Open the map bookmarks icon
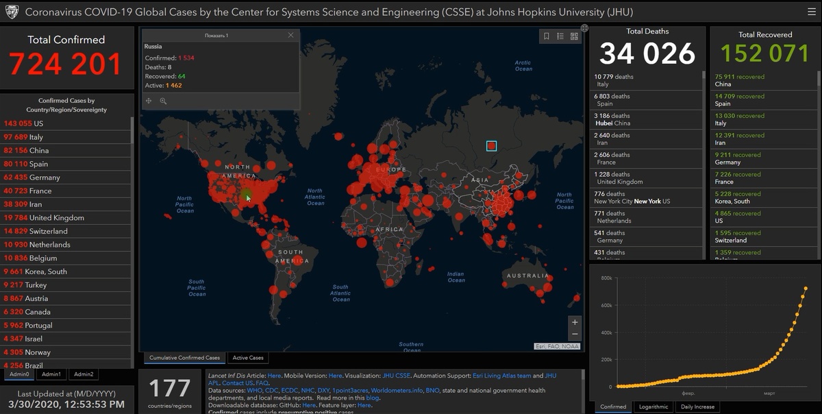822x414 pixels. click(546, 36)
